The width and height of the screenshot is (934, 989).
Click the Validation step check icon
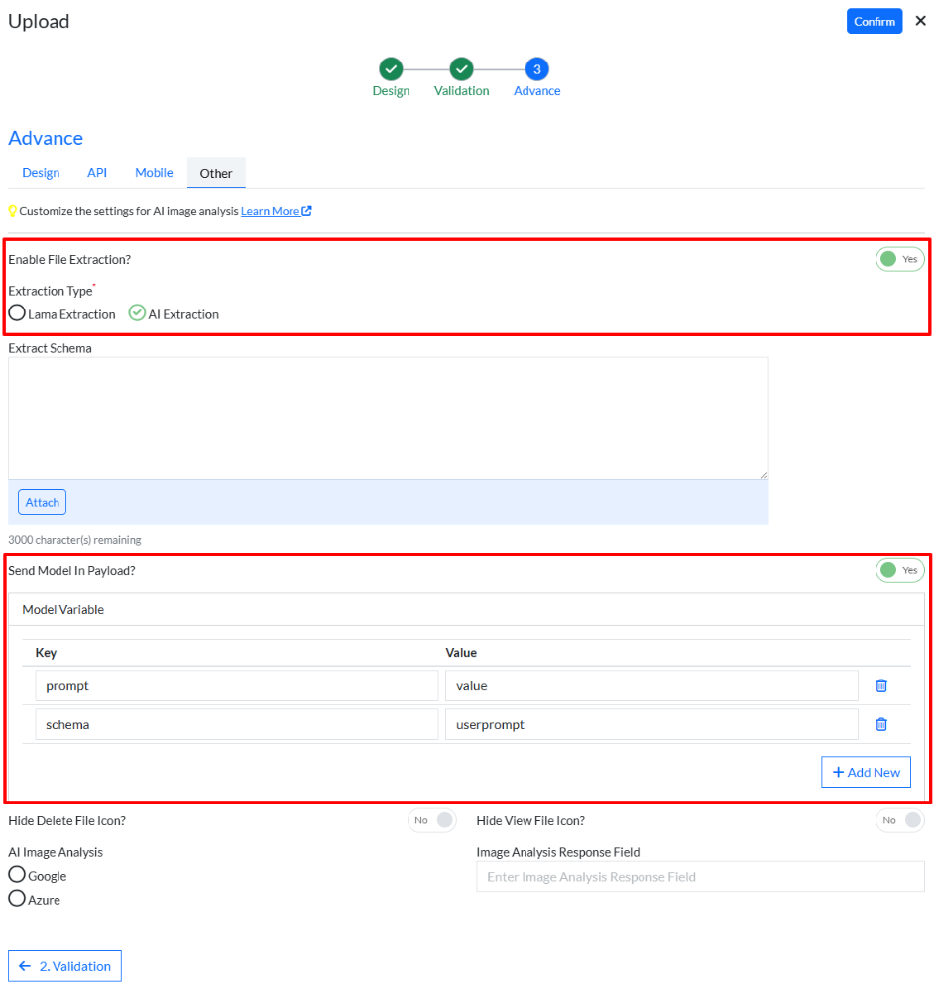coord(461,70)
